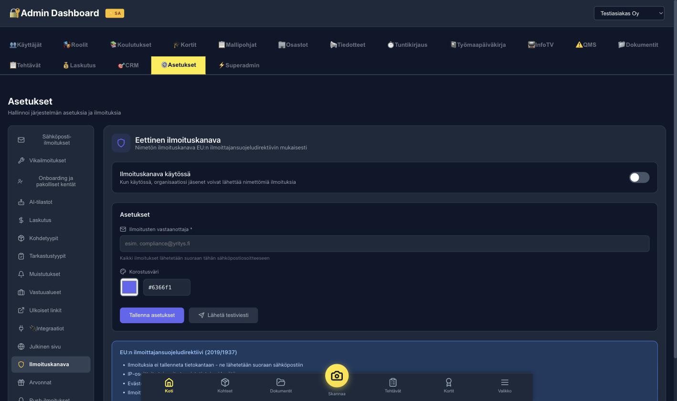Open Kohteet box icon in bottom bar
This screenshot has height=401, width=677.
click(x=225, y=382)
